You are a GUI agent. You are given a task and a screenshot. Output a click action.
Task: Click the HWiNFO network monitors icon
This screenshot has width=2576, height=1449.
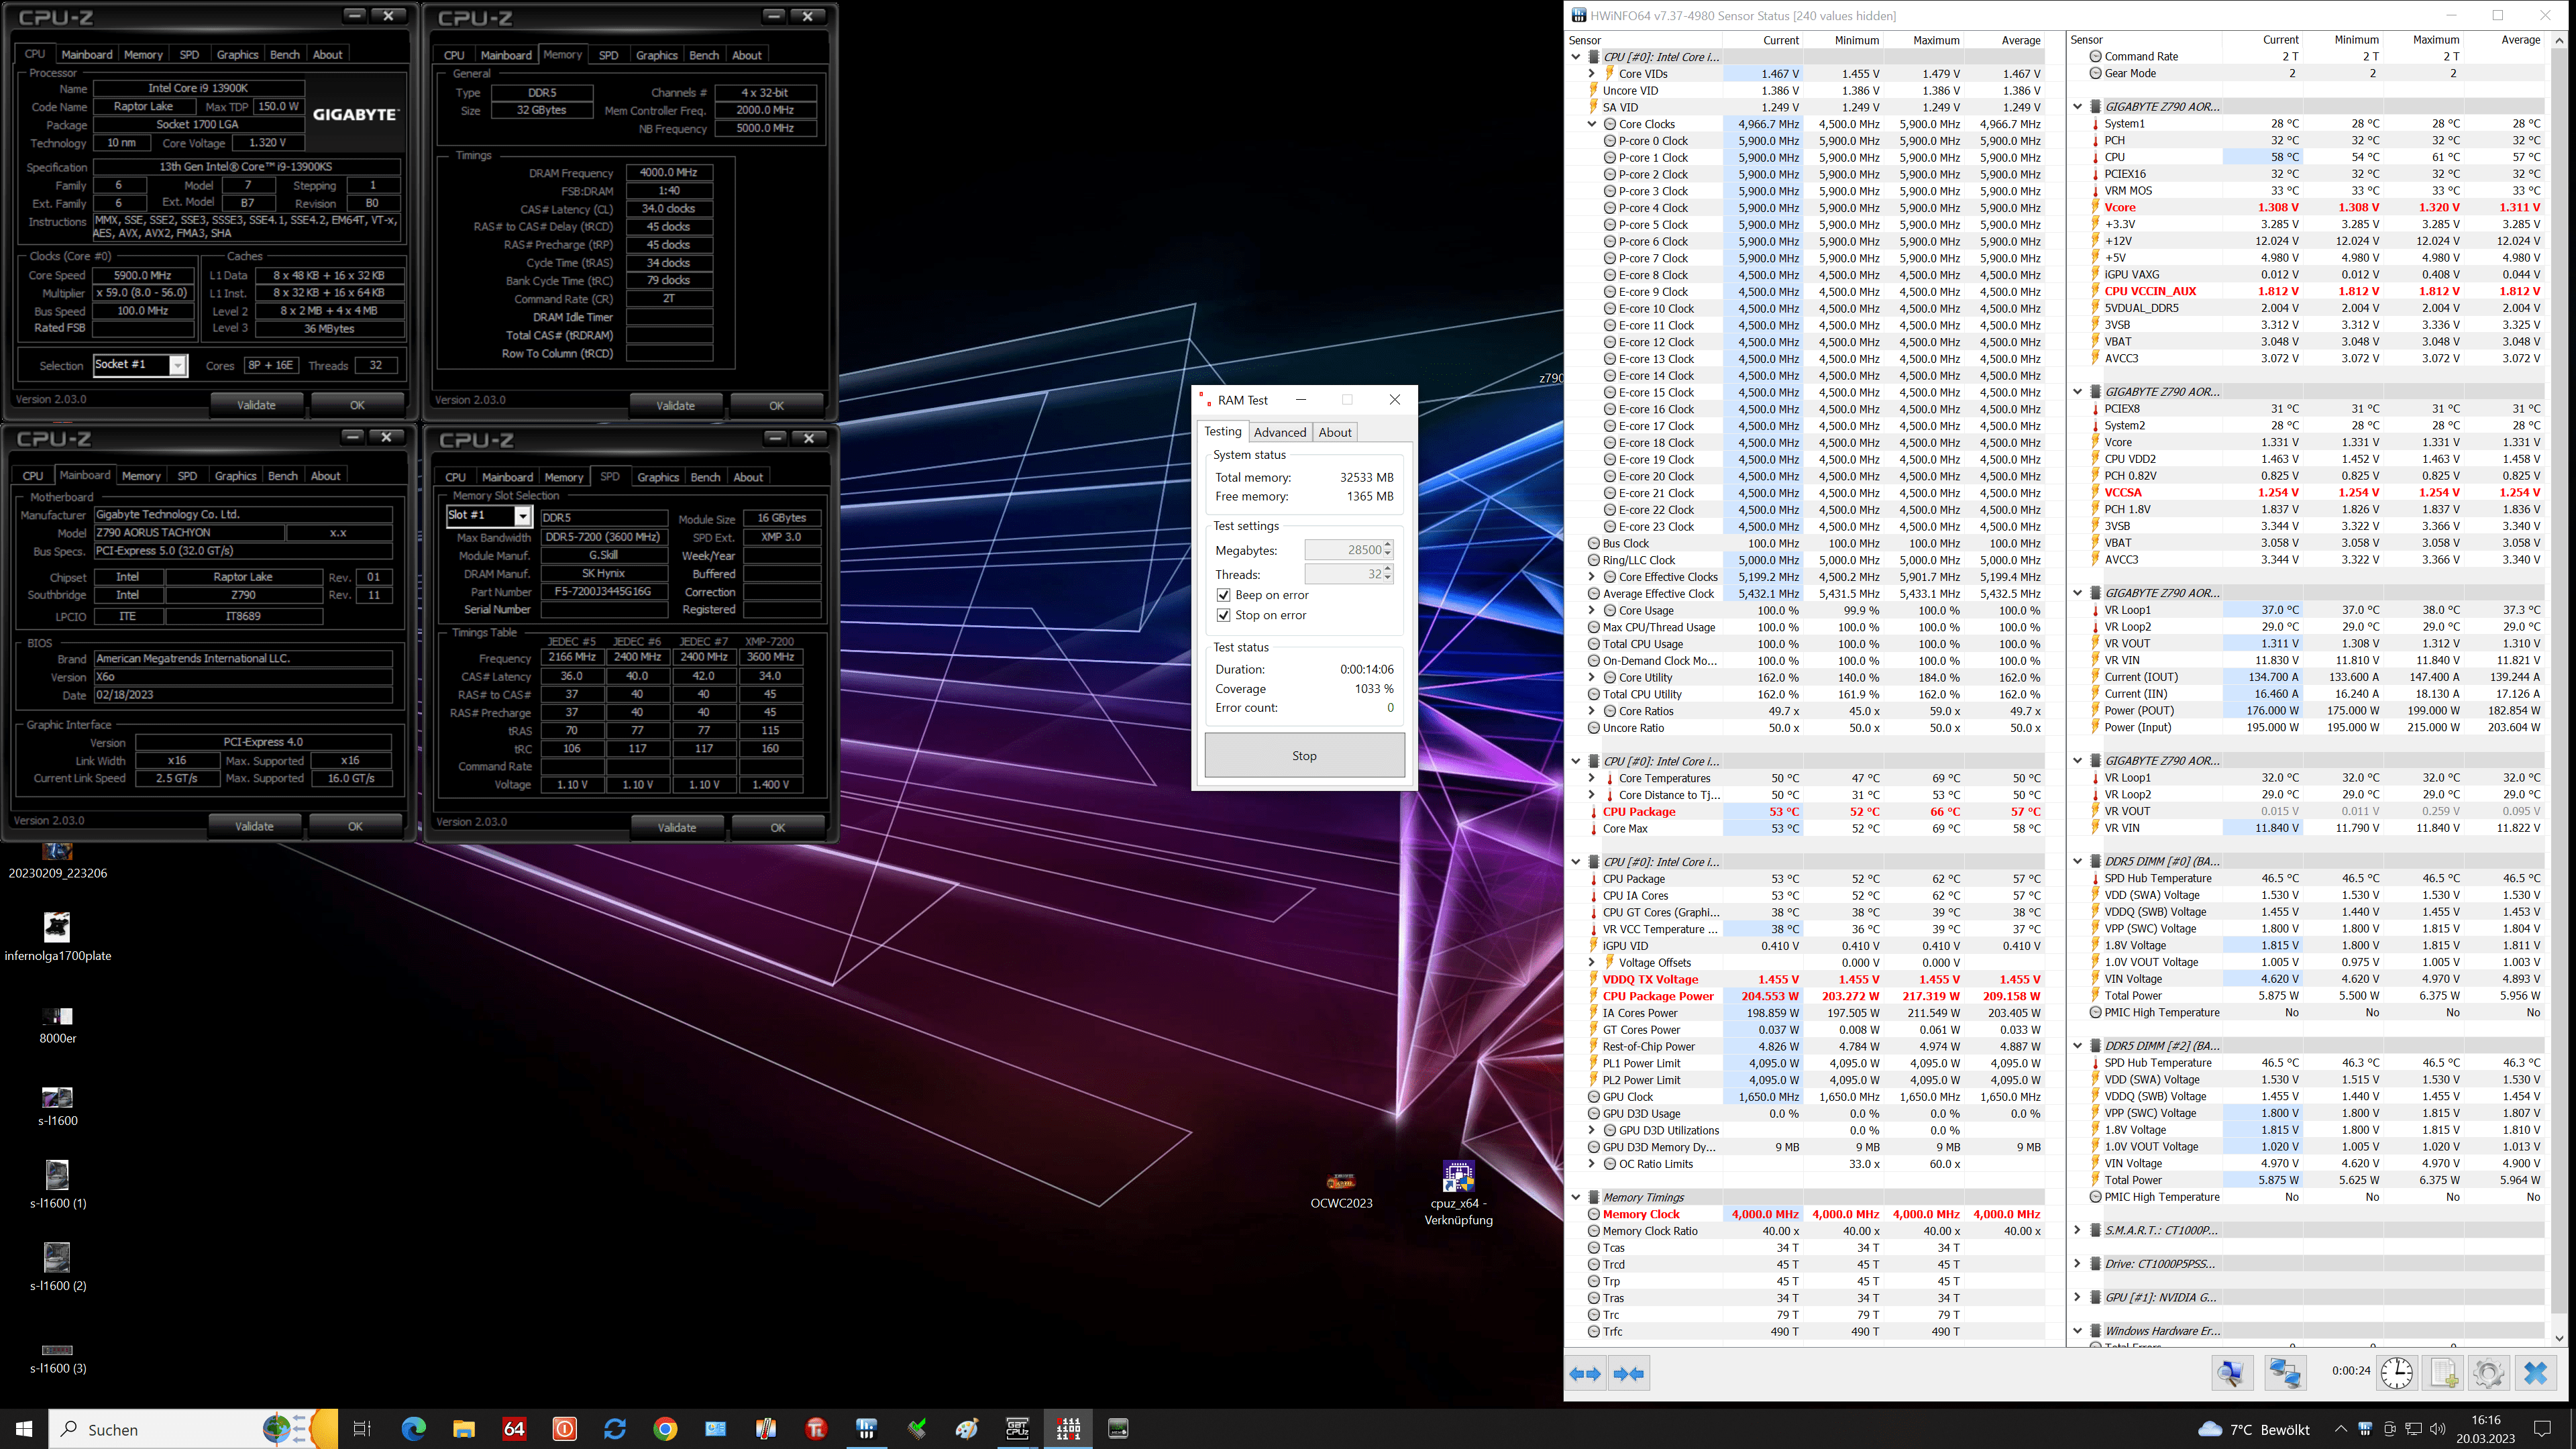(2285, 1373)
